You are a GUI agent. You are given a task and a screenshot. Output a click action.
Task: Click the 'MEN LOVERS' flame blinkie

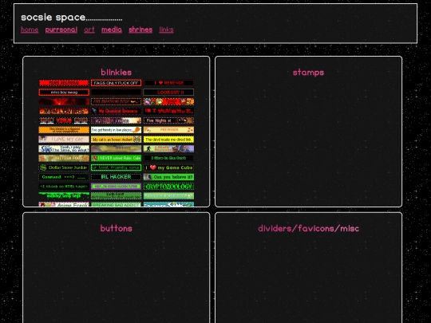[x=64, y=111]
